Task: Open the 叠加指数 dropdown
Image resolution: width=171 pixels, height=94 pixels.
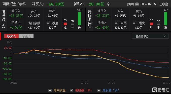Action: tap(150, 36)
